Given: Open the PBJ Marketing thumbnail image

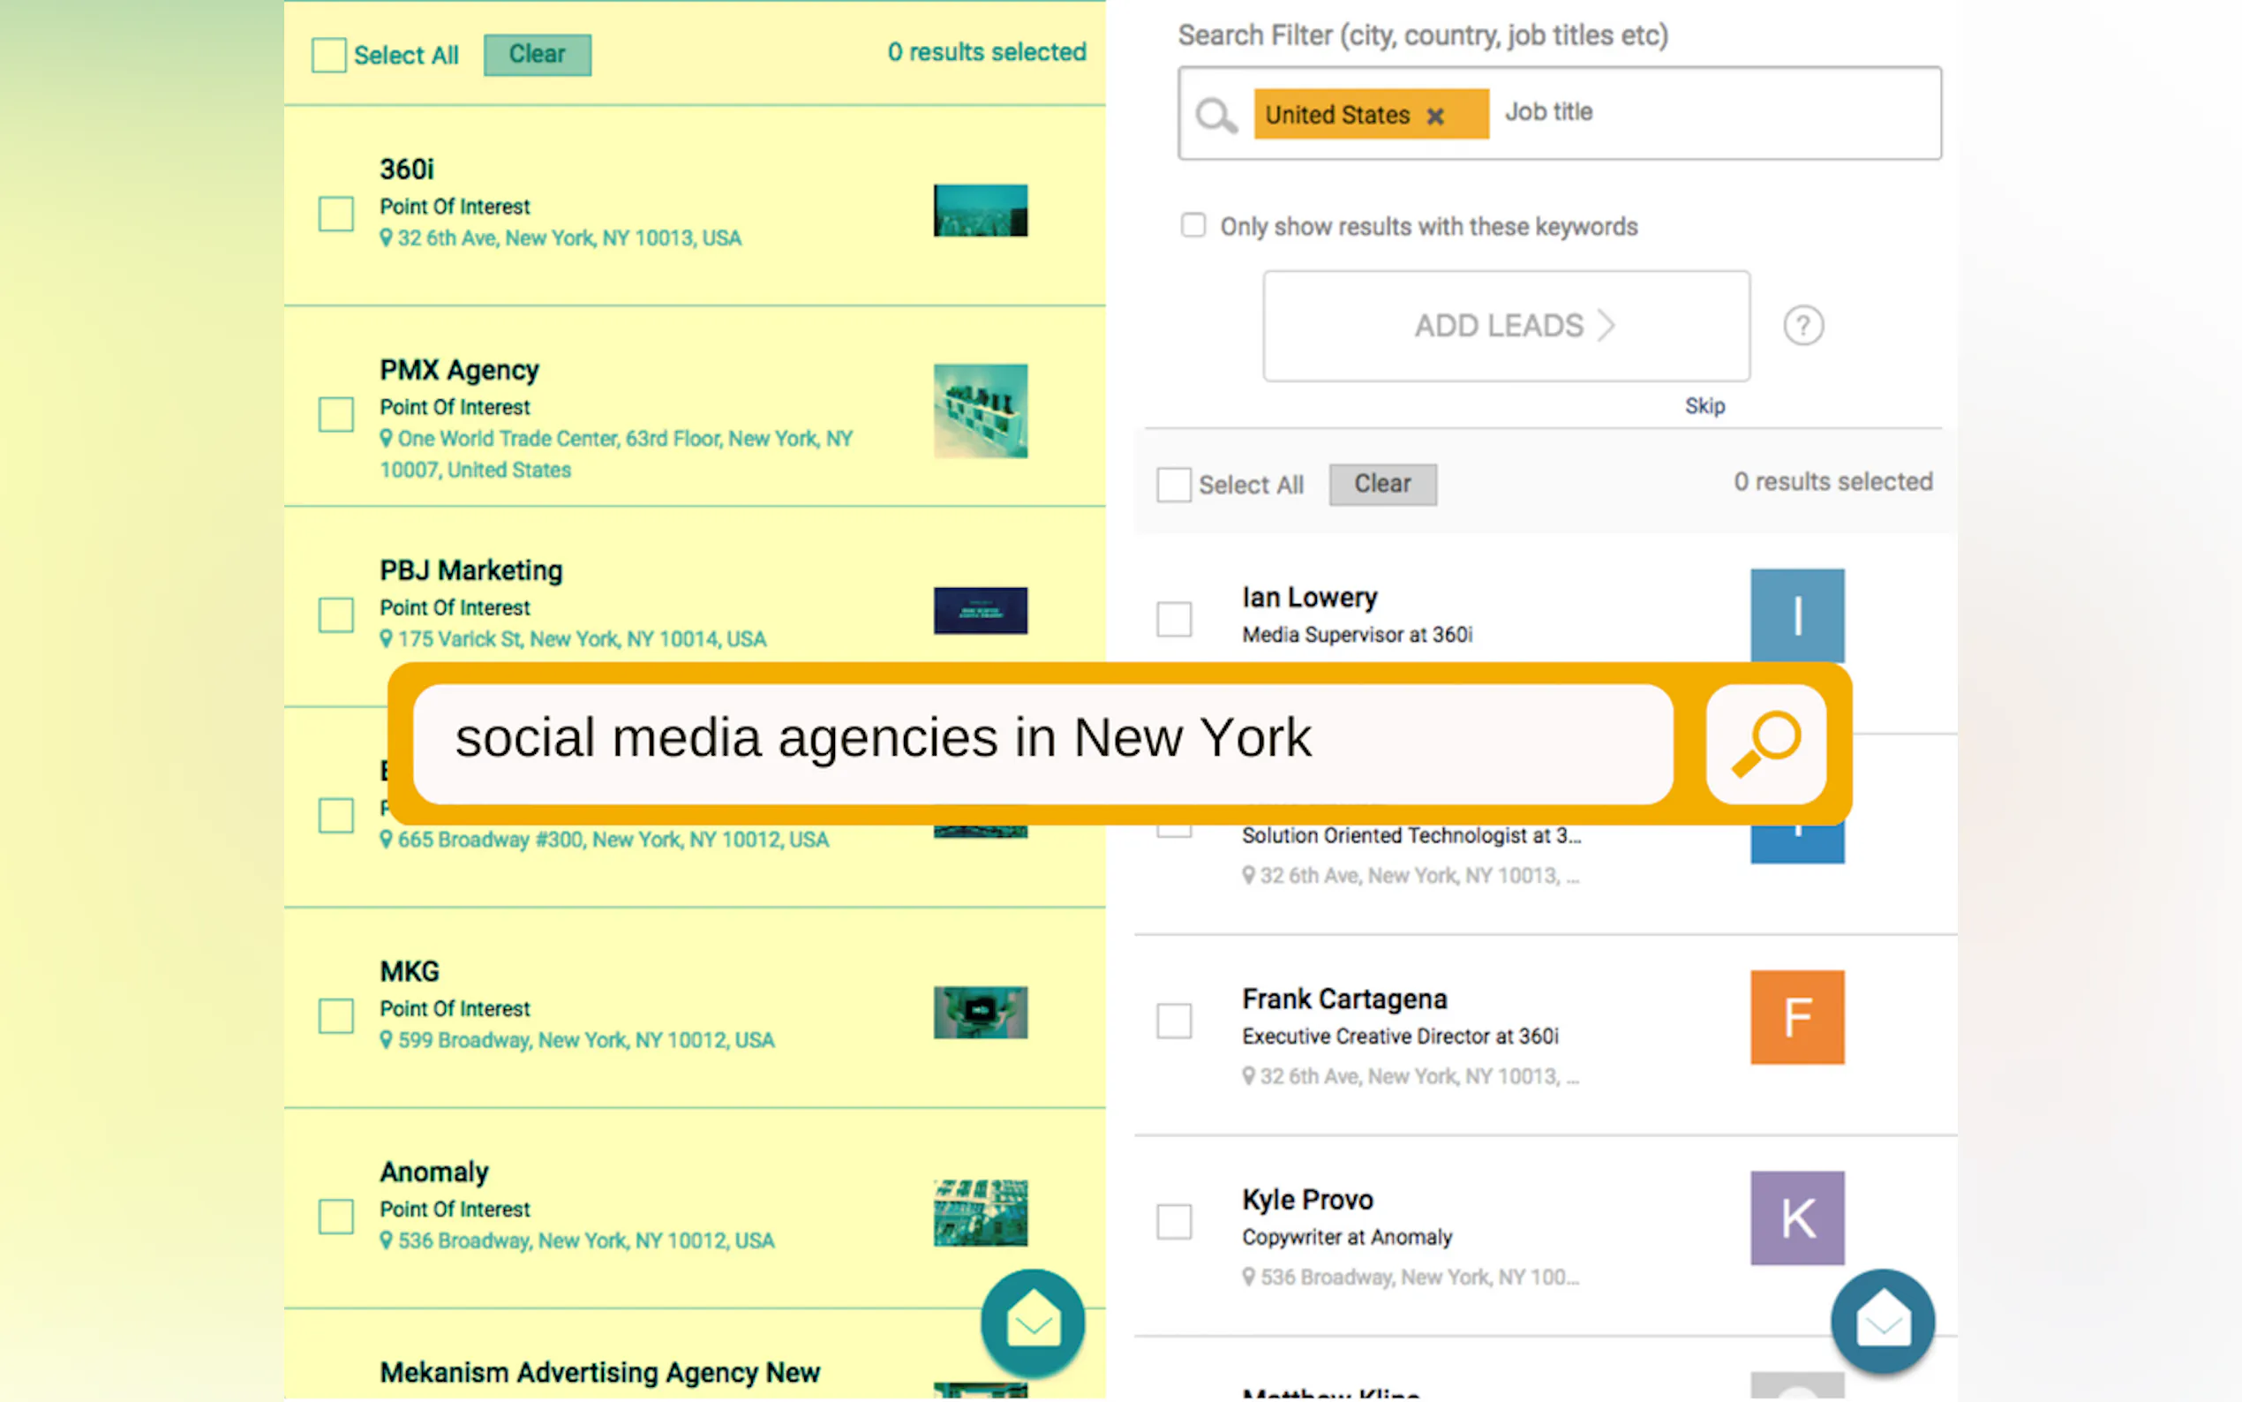Looking at the screenshot, I should click(x=980, y=610).
